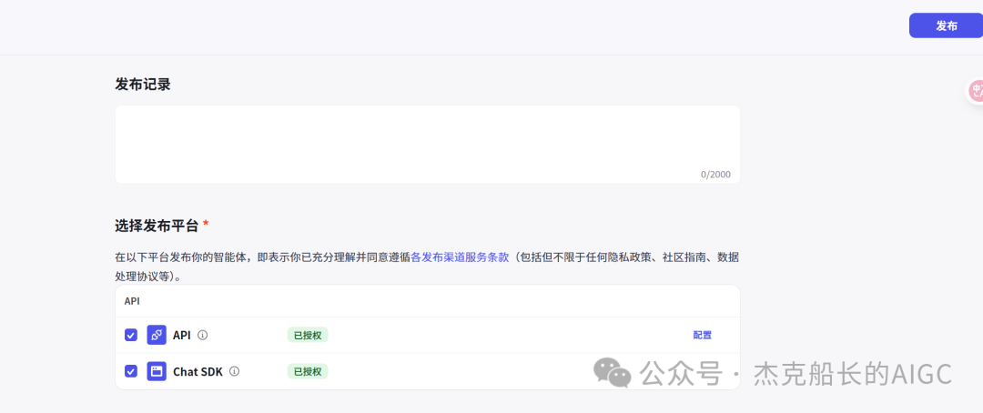Open 配置 for the API row
The image size is (983, 413).
[702, 336]
